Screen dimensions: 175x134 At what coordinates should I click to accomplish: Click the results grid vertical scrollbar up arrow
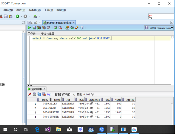172,103
